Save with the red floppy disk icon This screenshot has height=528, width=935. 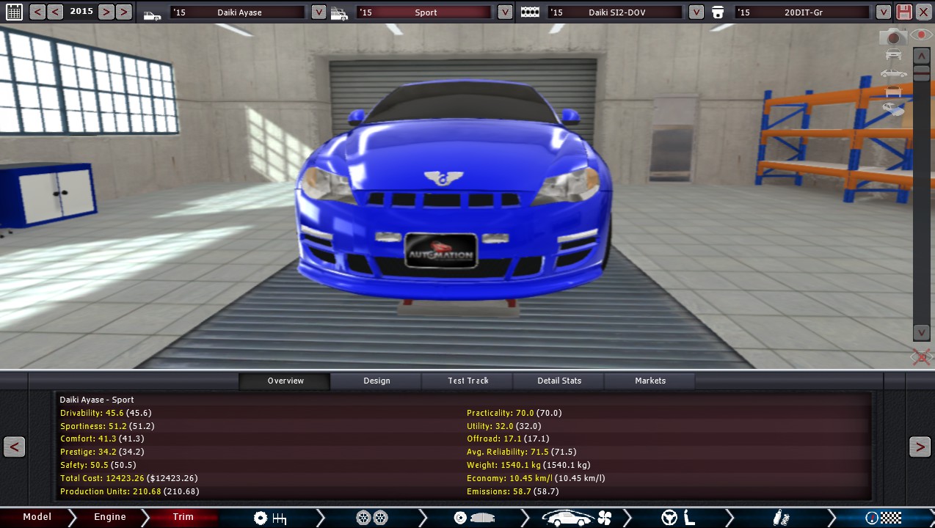point(904,12)
